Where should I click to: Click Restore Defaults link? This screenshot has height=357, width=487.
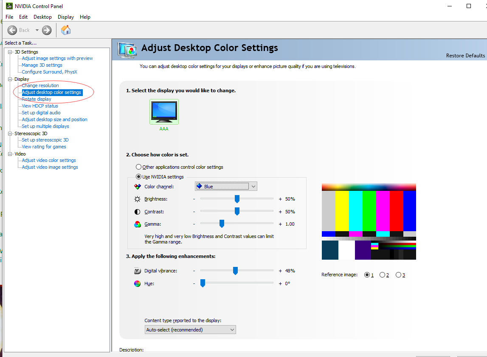point(465,56)
